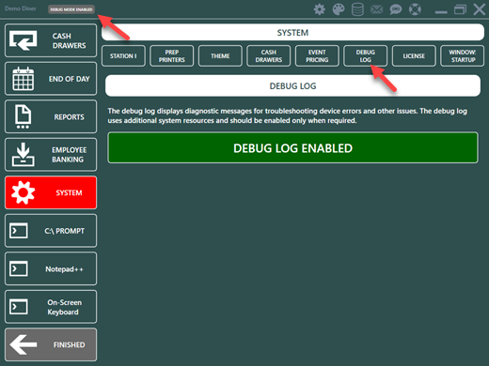Open the settings gear icon in top bar
The height and width of the screenshot is (366, 489).
tap(320, 9)
